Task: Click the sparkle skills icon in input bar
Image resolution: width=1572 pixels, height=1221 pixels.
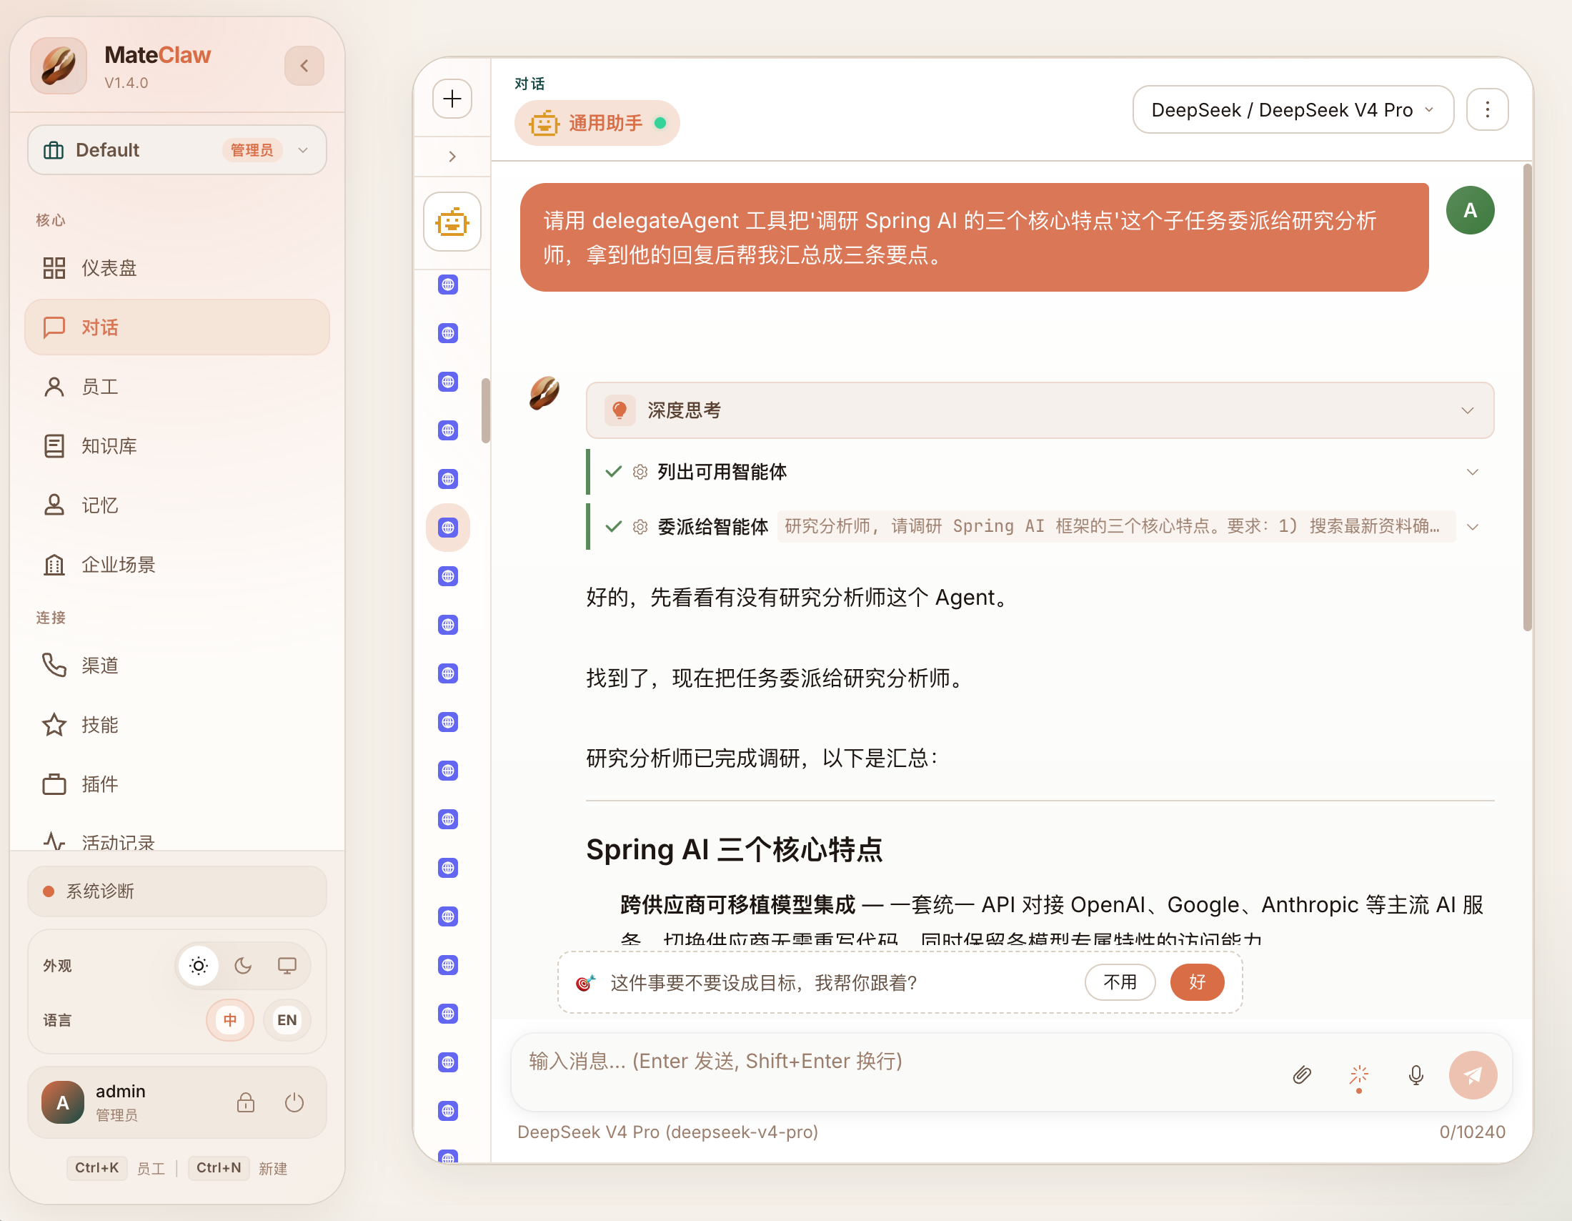Action: [x=1359, y=1074]
